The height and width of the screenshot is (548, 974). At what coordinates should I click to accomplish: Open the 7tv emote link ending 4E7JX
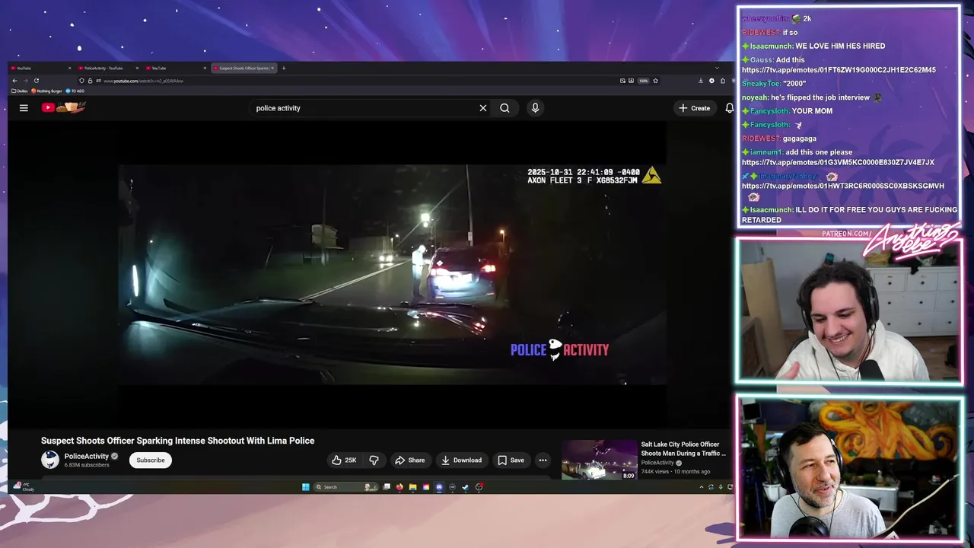click(x=838, y=163)
